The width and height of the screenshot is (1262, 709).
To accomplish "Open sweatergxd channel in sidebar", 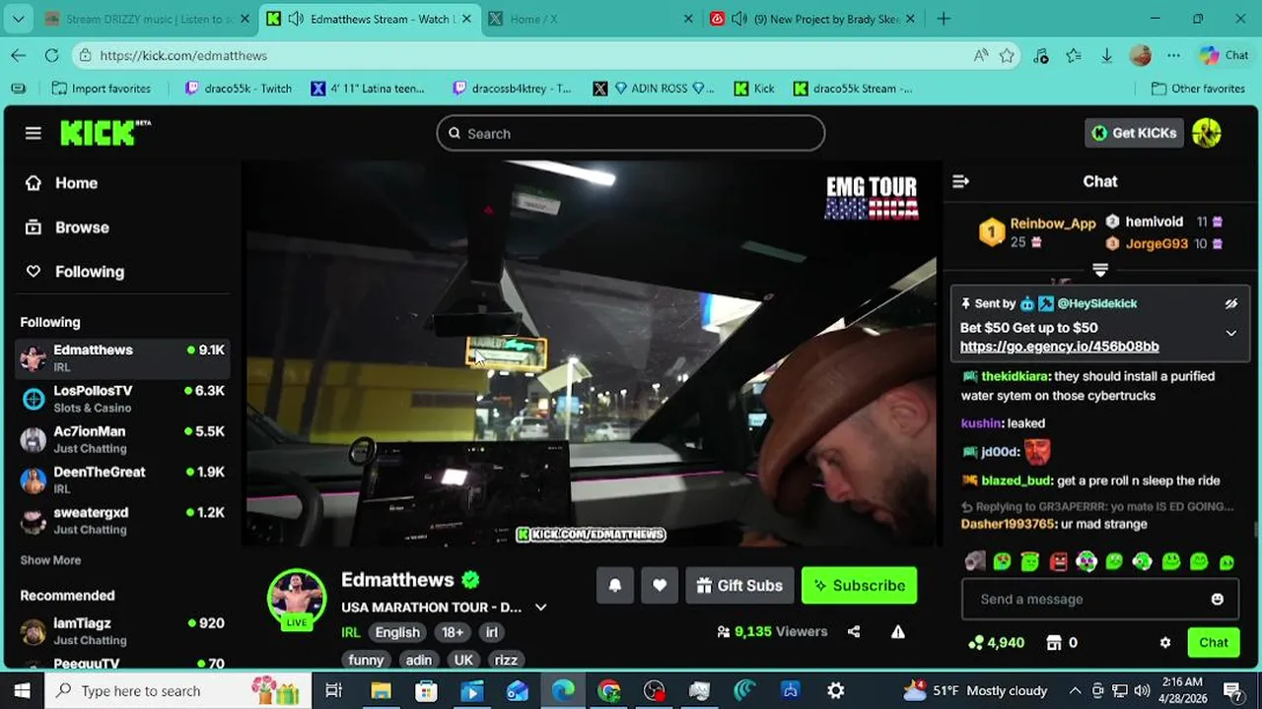I will [122, 520].
